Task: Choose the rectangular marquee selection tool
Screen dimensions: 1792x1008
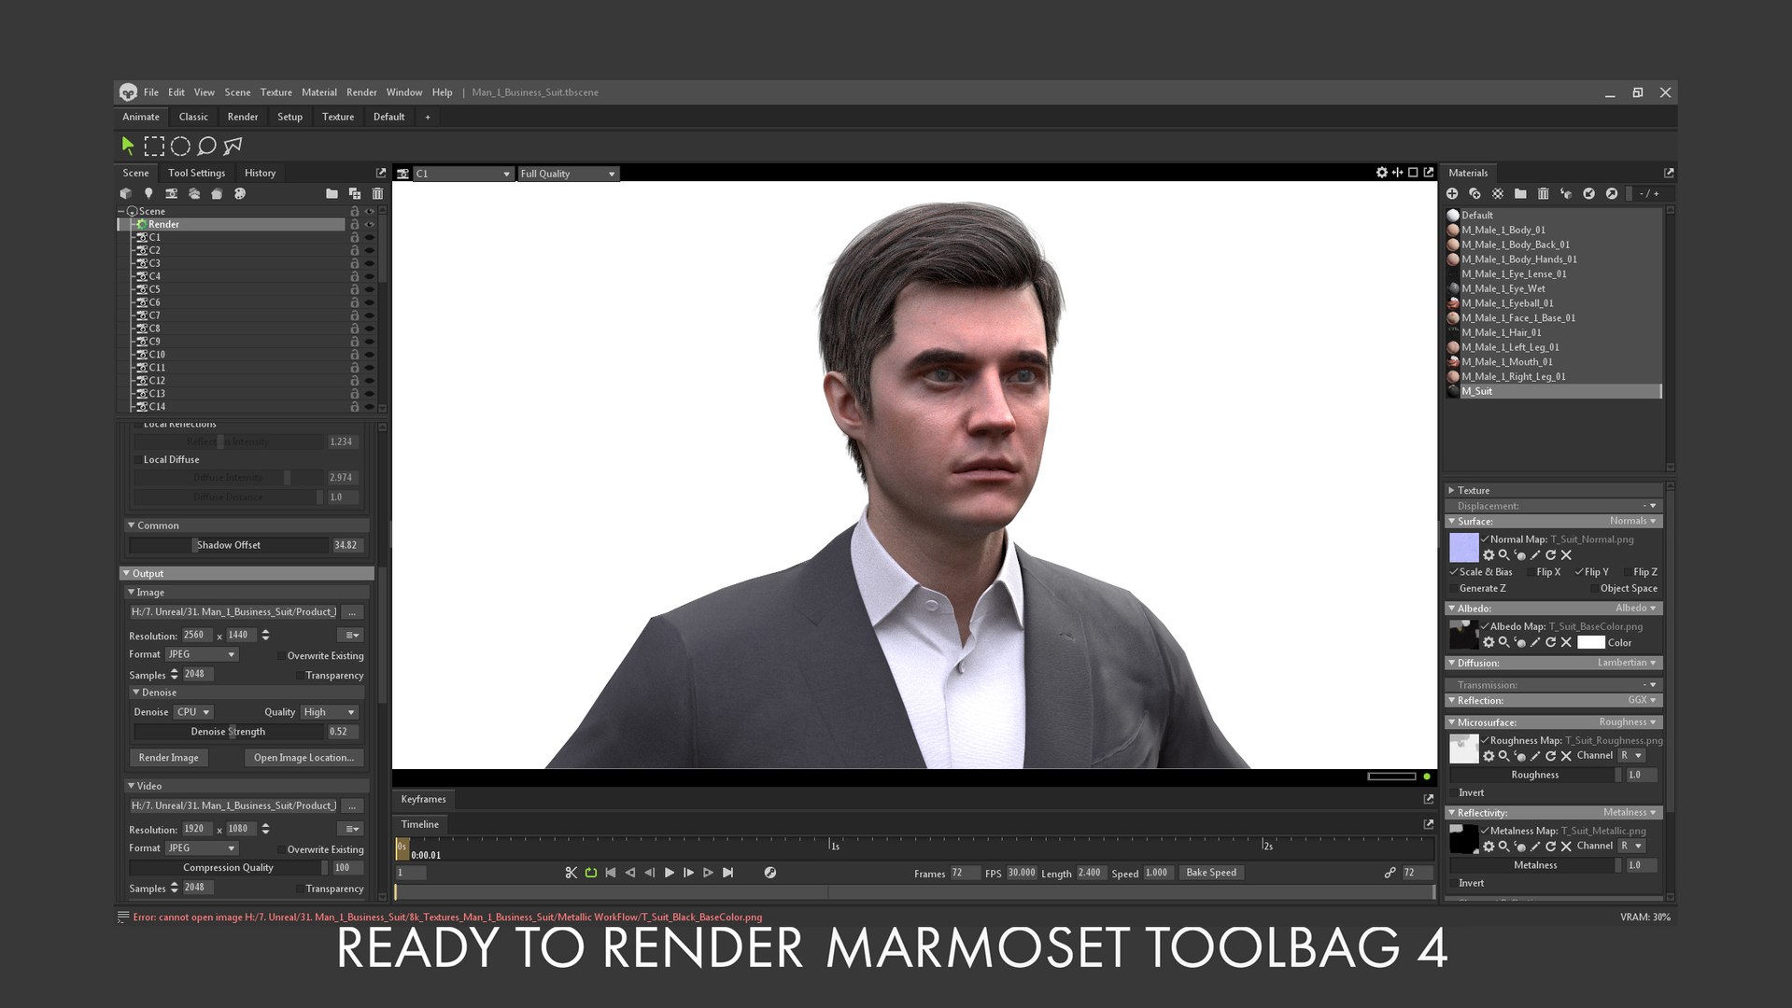Action: coord(154,146)
